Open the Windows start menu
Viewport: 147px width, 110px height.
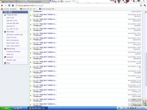point(6,108)
